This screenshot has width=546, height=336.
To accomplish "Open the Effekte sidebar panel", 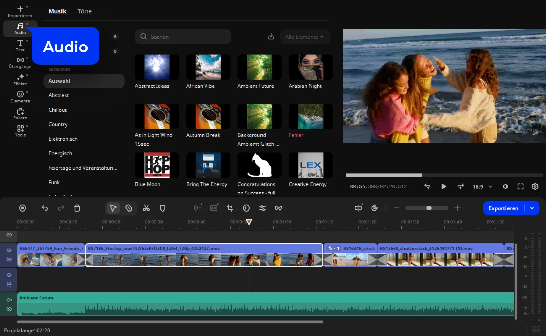I will click(20, 80).
